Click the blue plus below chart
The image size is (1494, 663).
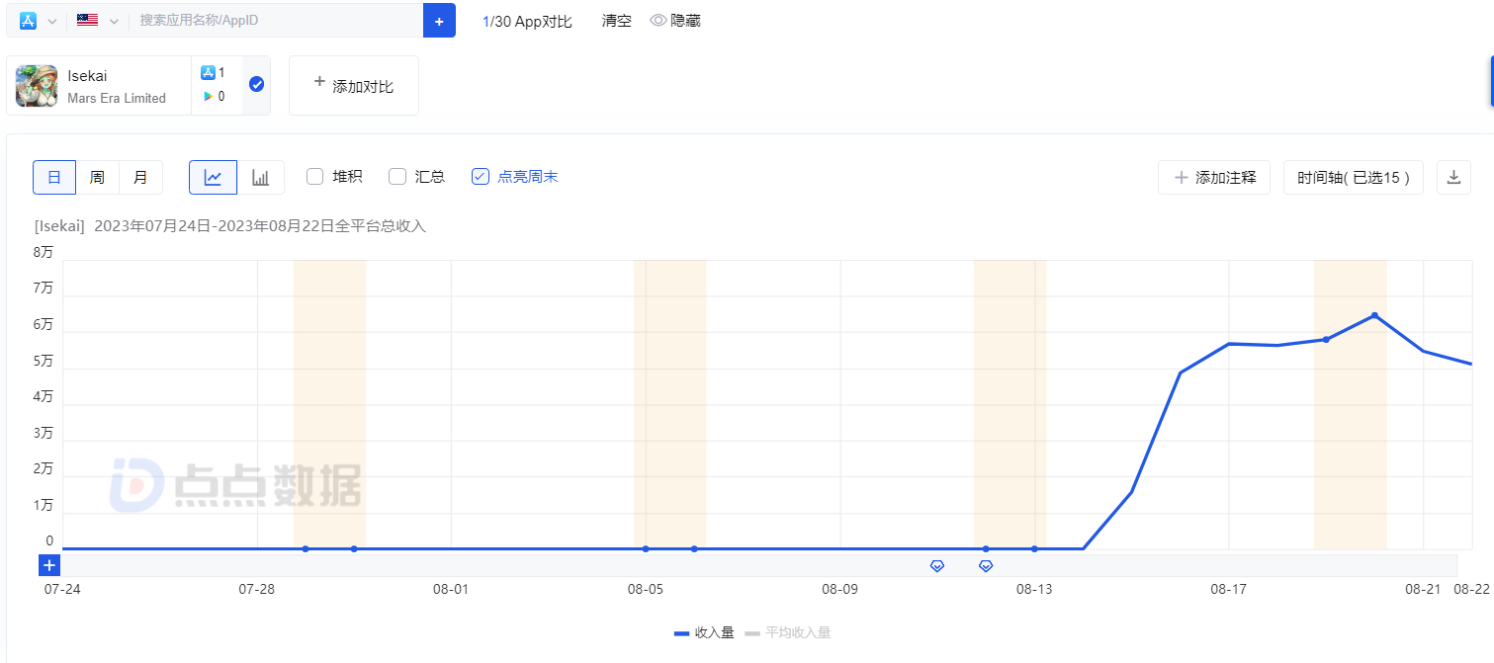[x=49, y=565]
